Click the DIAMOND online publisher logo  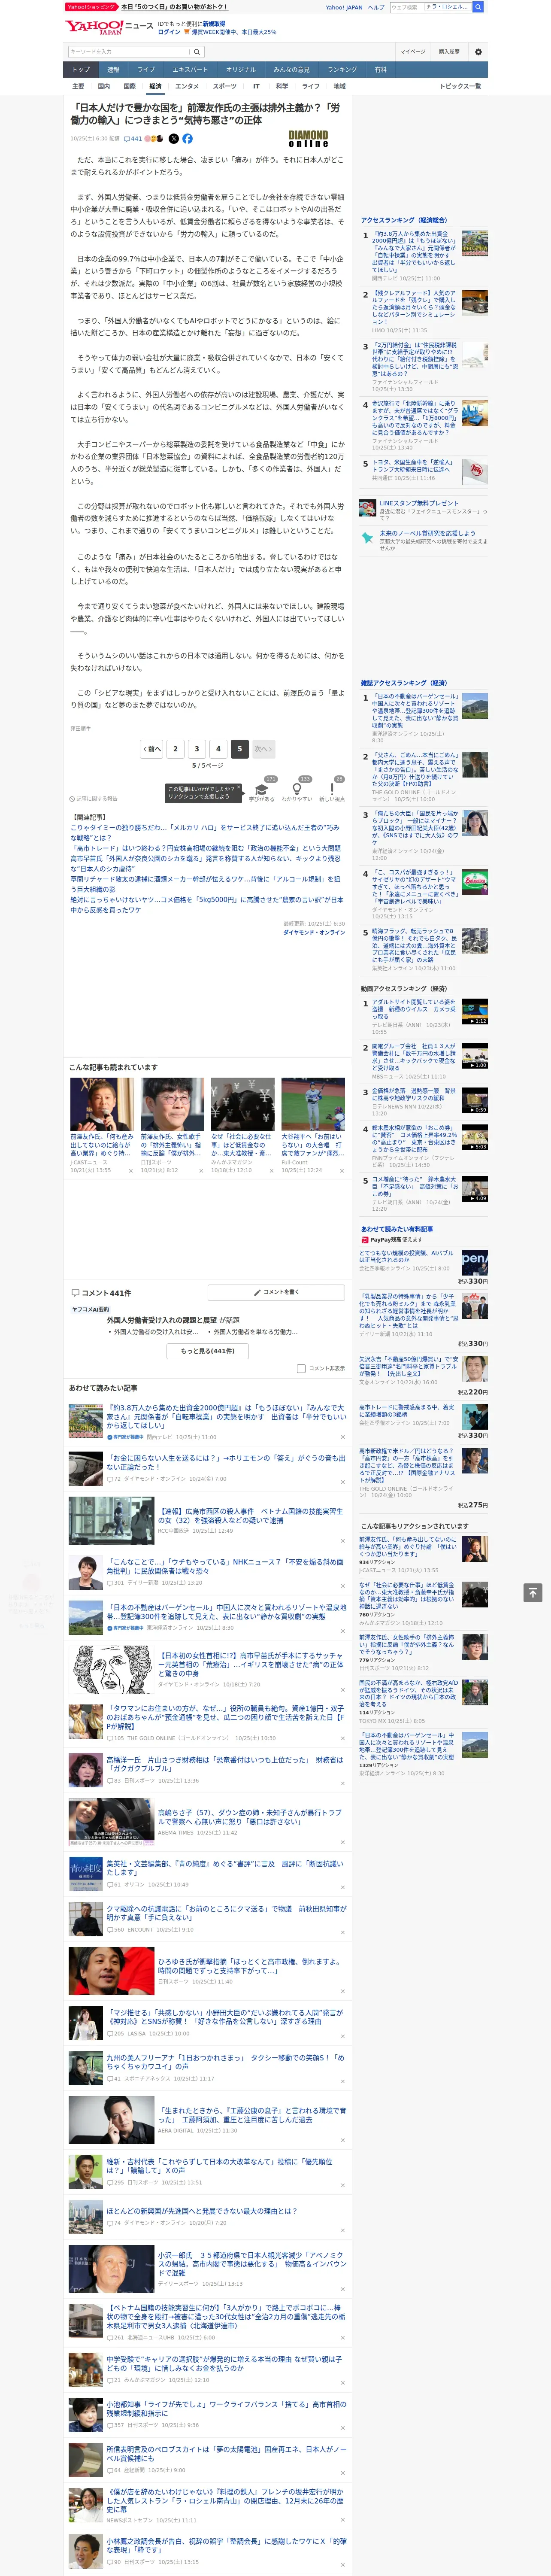coord(308,139)
